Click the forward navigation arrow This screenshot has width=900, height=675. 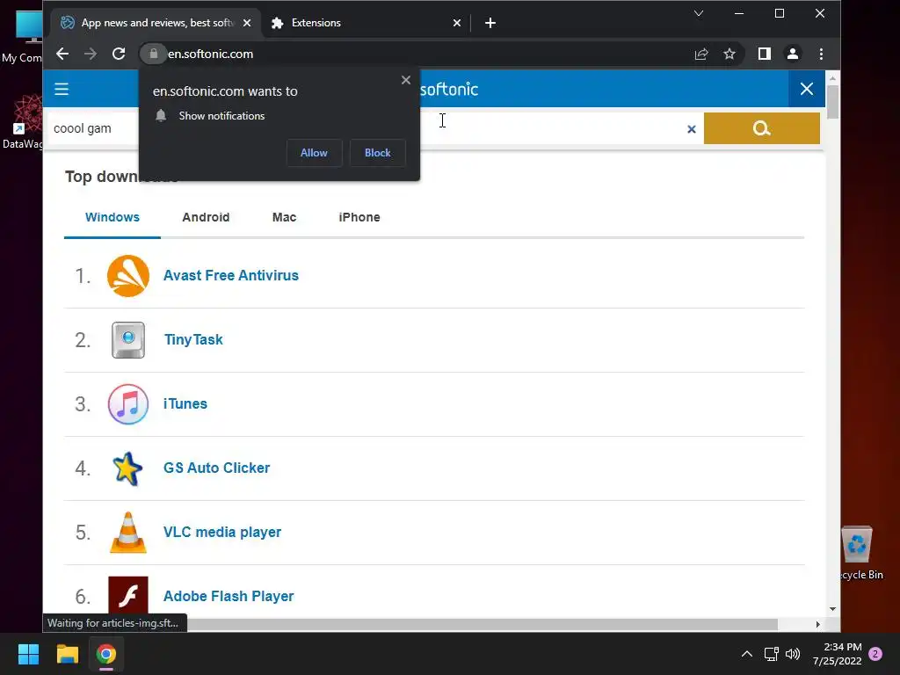[91, 54]
